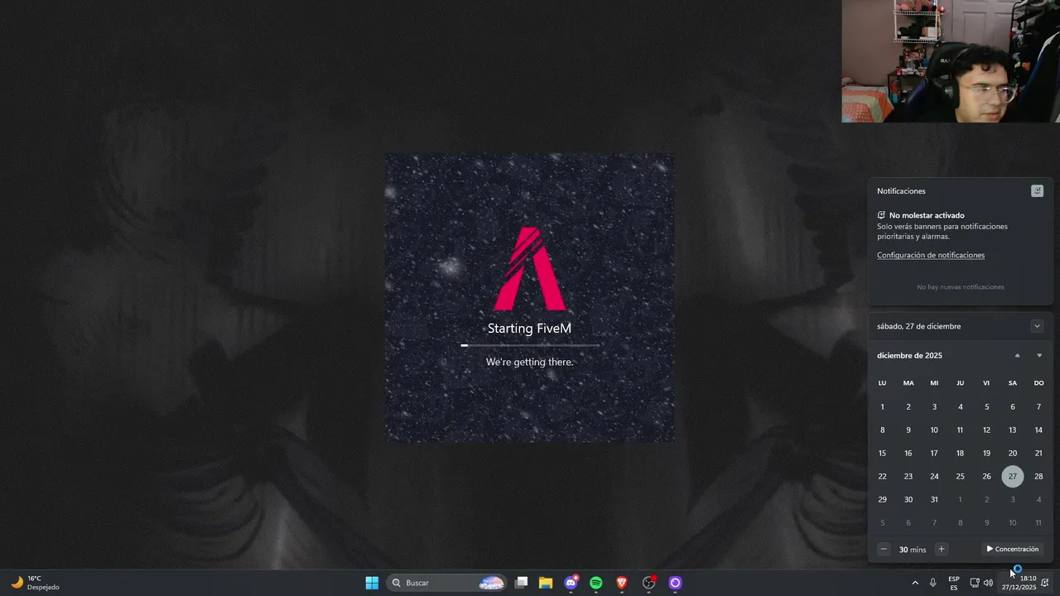Open Brave browser from the taskbar
Image resolution: width=1060 pixels, height=596 pixels.
coord(622,583)
